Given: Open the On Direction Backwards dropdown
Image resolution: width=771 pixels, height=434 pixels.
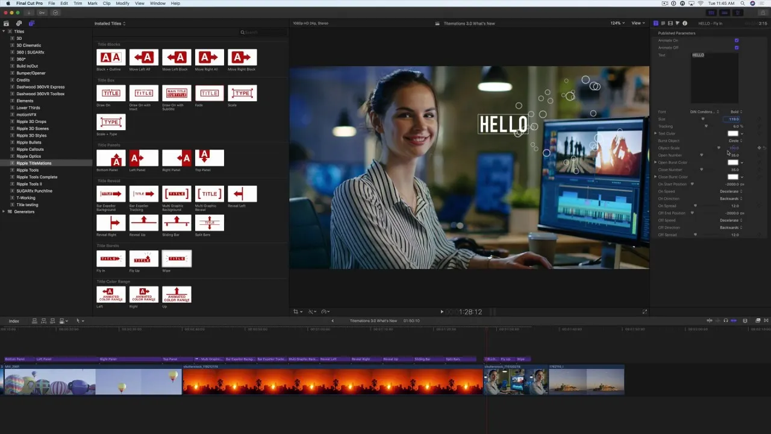Looking at the screenshot, I should click(731, 198).
